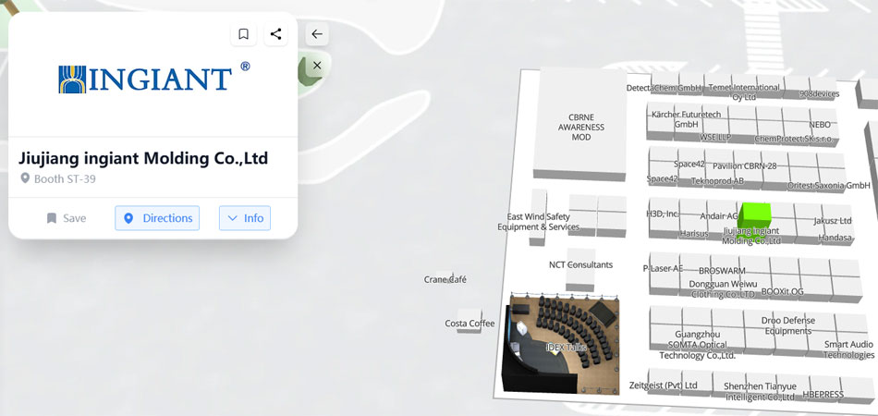Viewport: 878px width, 416px height.
Task: Click the P-Laser AE booth label
Action: pos(663,269)
